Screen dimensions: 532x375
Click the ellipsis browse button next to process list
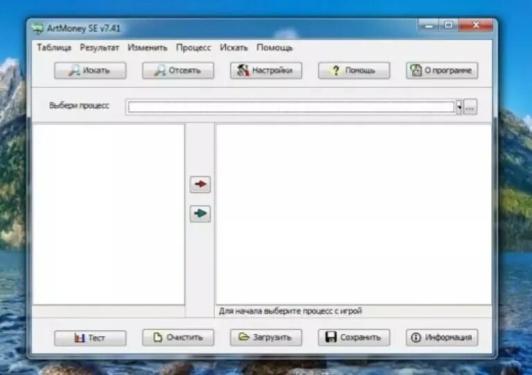[x=470, y=107]
